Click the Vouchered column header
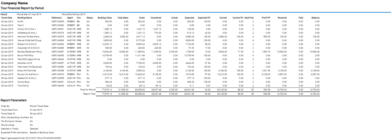 (x=156, y=18)
